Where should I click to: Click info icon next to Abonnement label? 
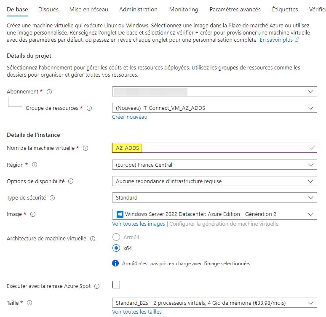coord(49,92)
